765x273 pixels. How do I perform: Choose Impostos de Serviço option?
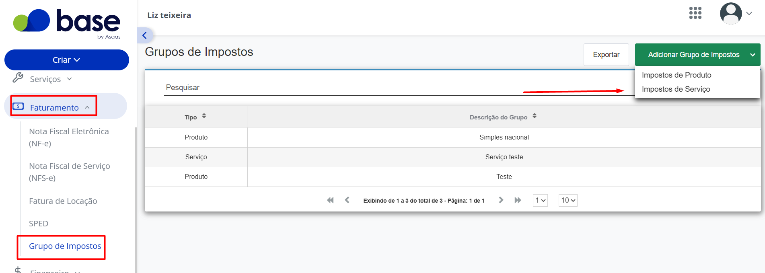[676, 89]
